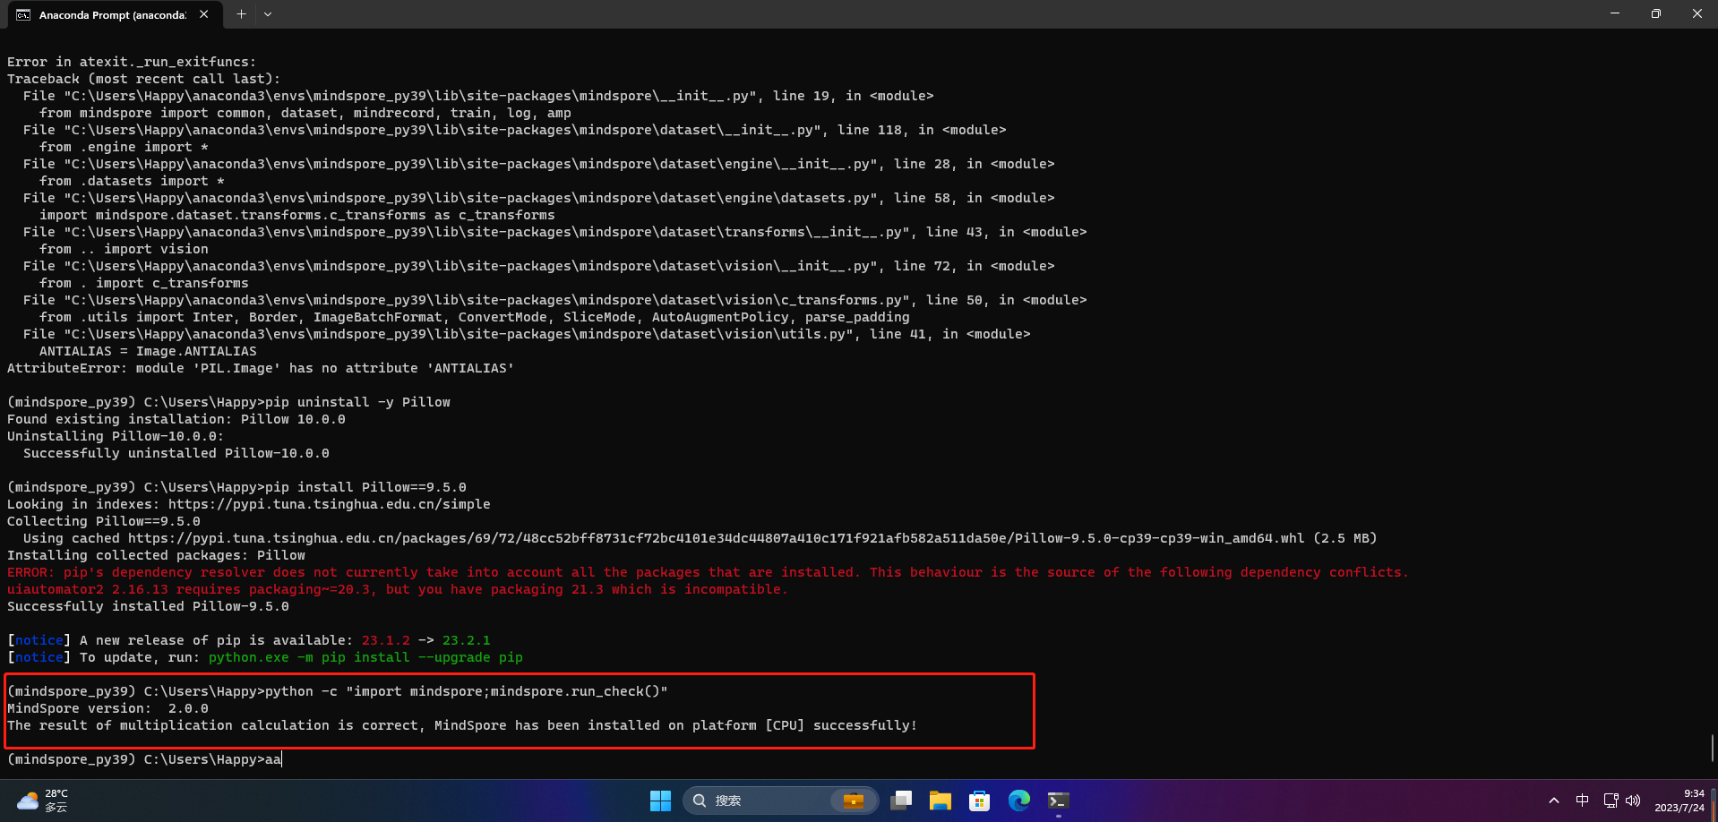Open the clock showing 9:34

pyautogui.click(x=1679, y=801)
